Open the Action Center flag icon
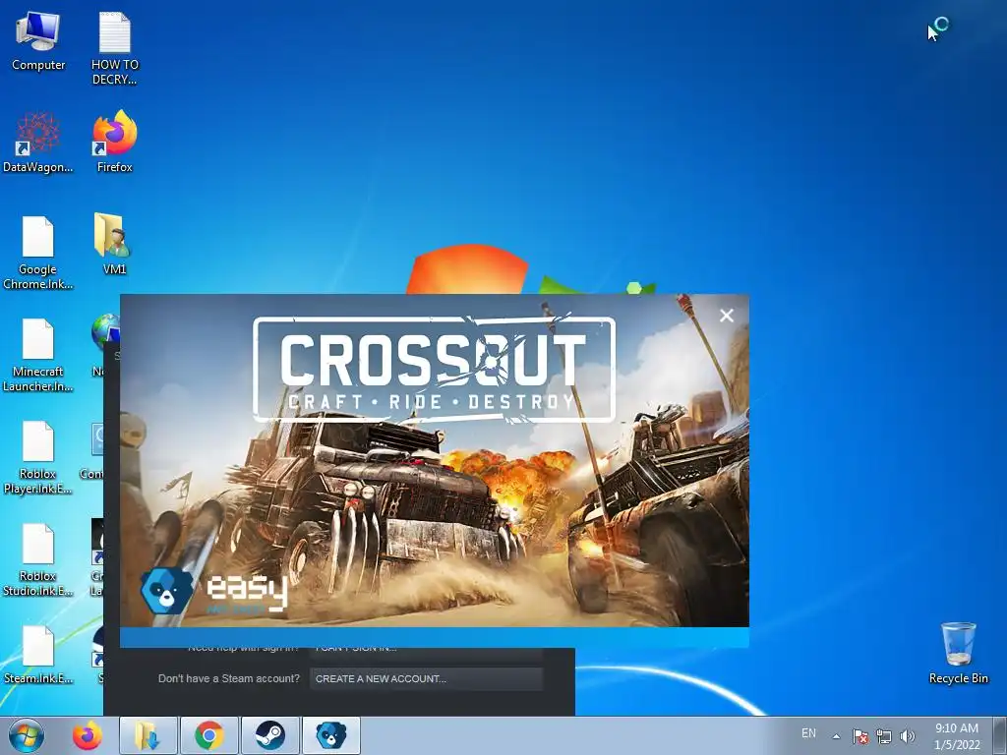This screenshot has width=1007, height=755. pos(860,736)
